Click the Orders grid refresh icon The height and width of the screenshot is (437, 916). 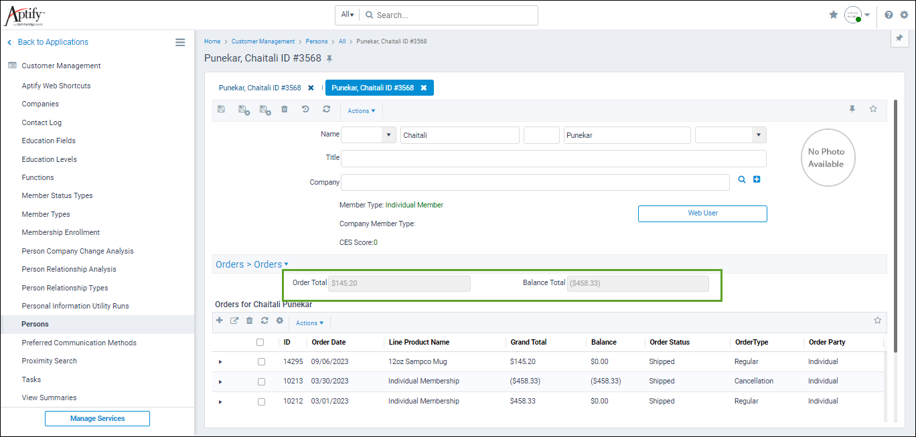coord(264,321)
